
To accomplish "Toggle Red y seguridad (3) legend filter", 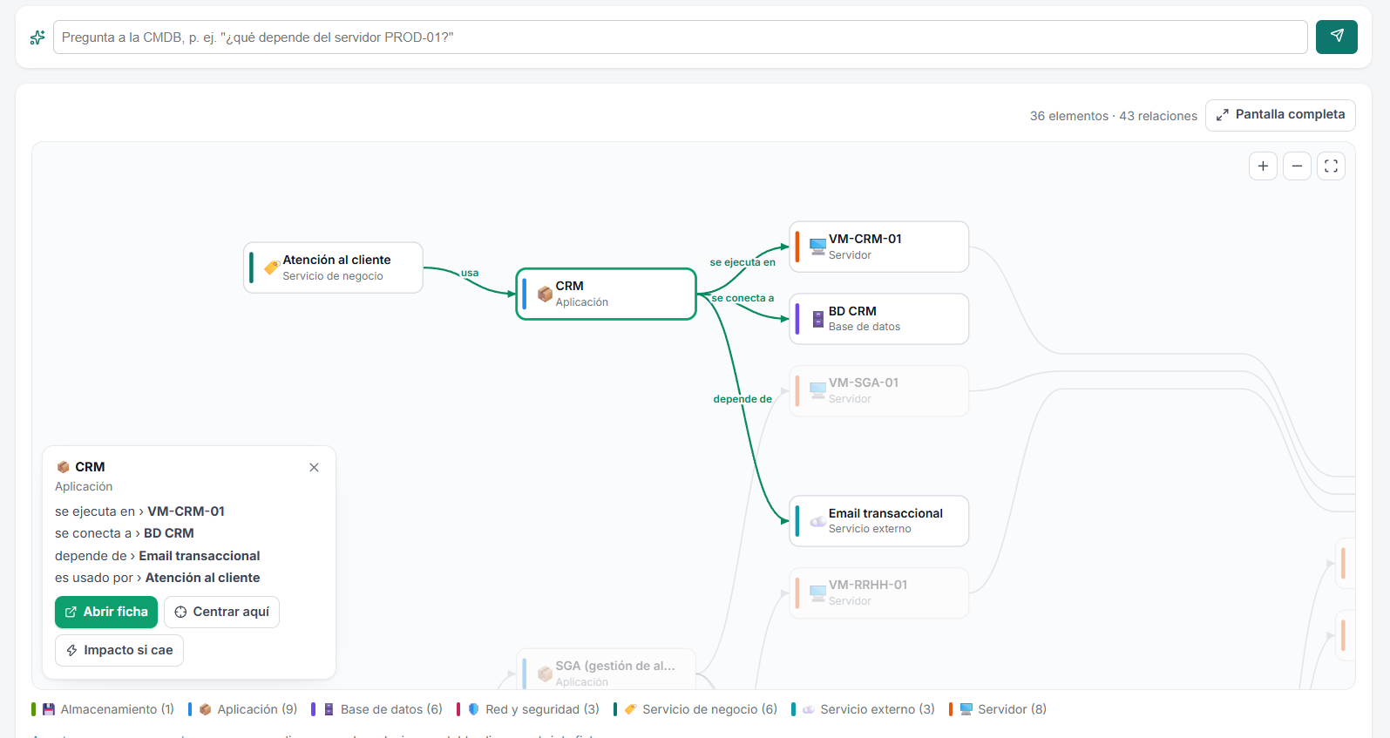I will click(x=528, y=709).
